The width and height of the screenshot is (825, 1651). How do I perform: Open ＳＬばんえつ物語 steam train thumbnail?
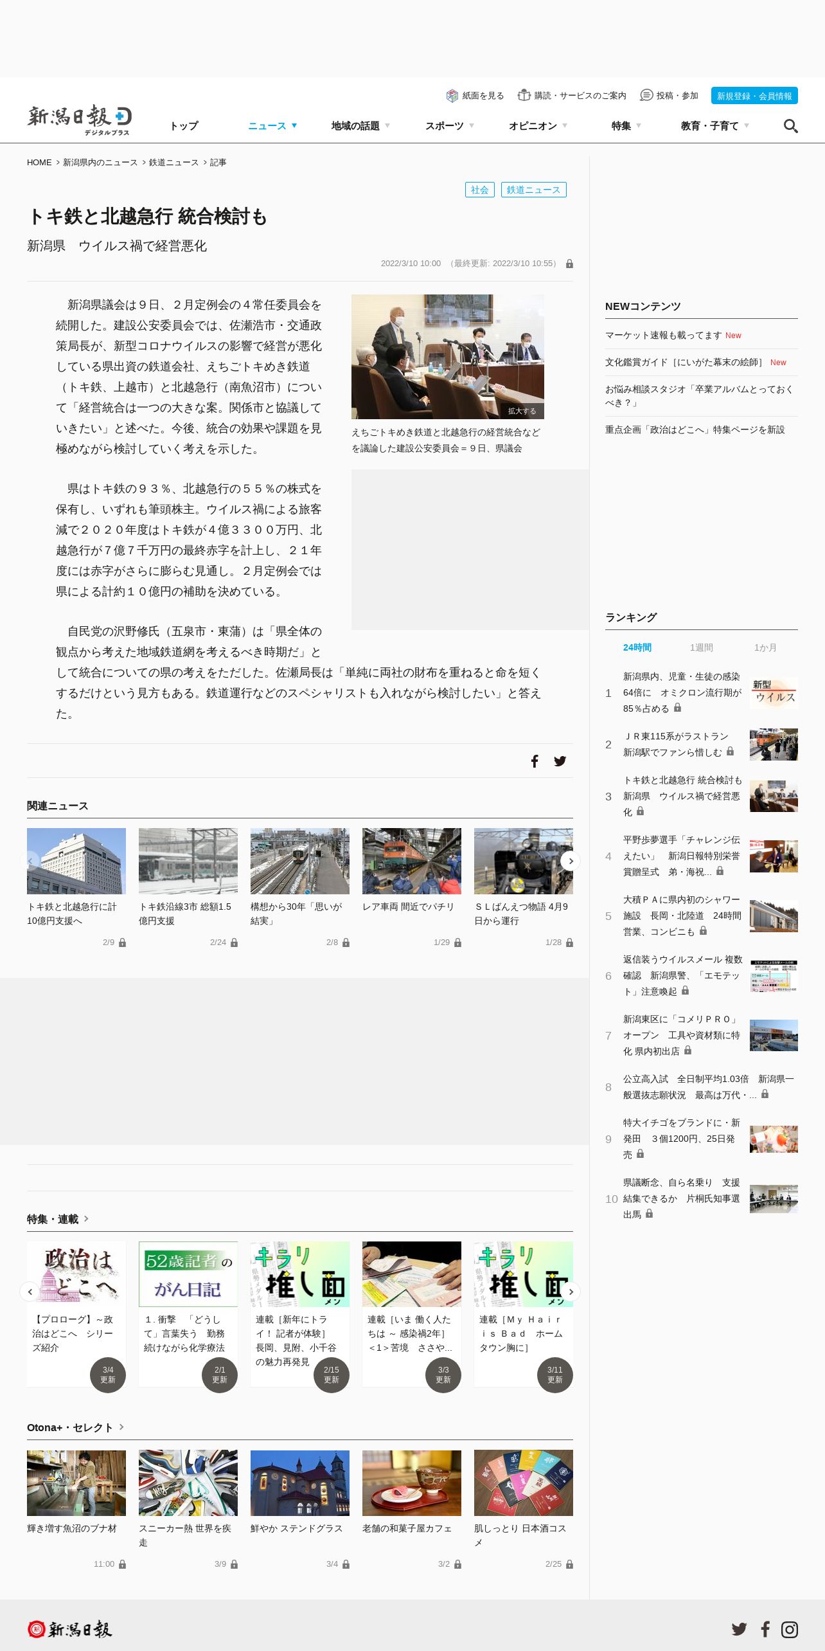coord(523,861)
